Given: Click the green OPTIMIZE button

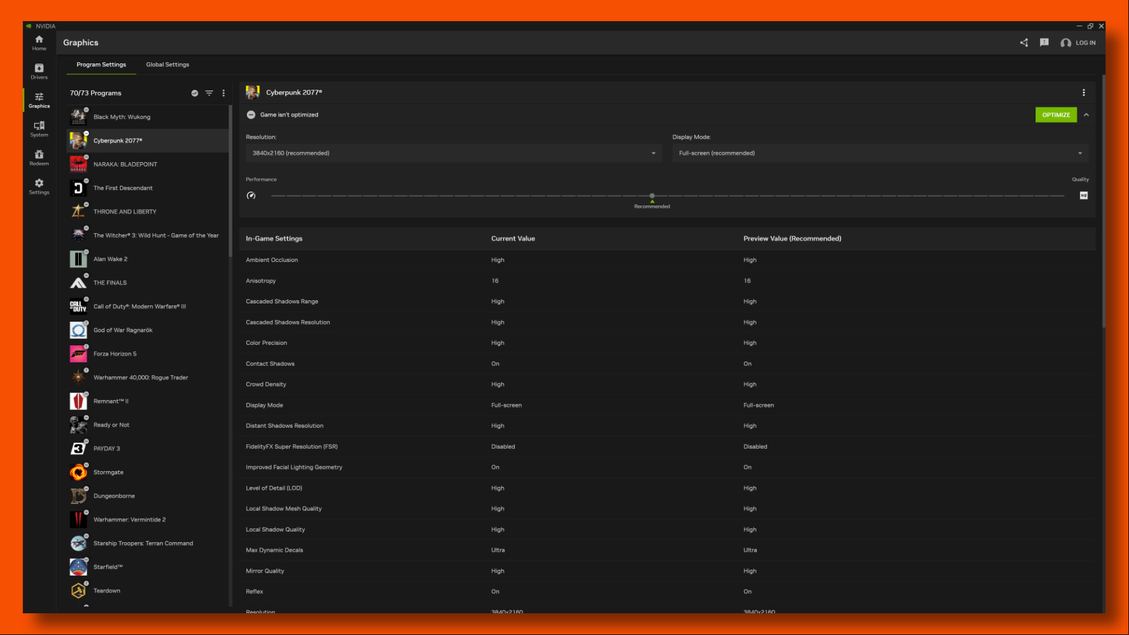Looking at the screenshot, I should click(1056, 115).
